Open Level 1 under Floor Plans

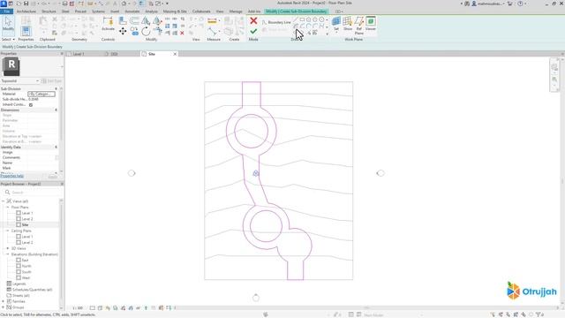[x=27, y=213]
